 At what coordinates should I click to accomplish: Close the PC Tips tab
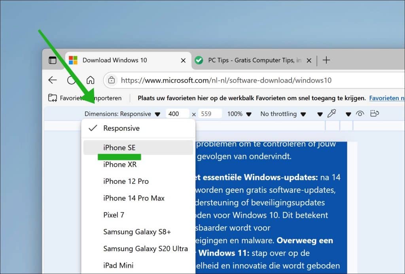pos(309,60)
